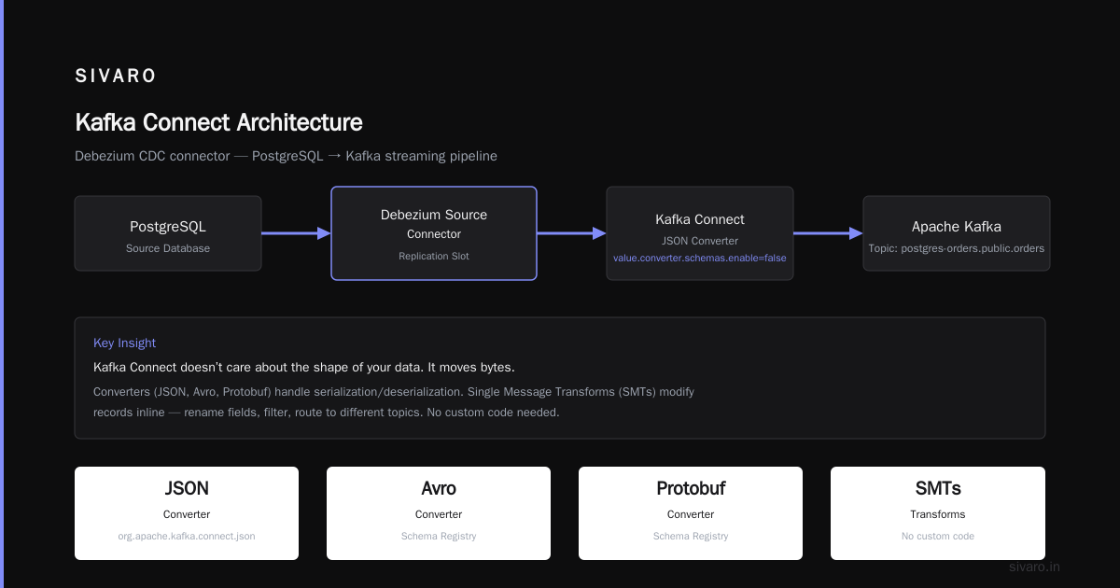
Task: Click the sivaro.in watermark link
Action: [1035, 567]
